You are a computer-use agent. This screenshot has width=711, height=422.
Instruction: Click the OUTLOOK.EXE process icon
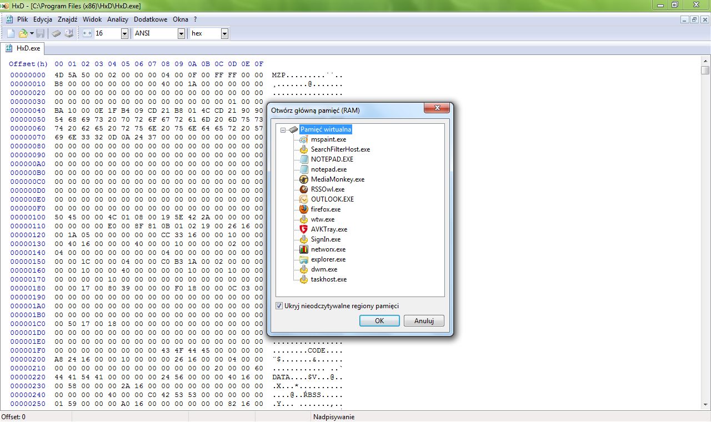click(x=303, y=199)
